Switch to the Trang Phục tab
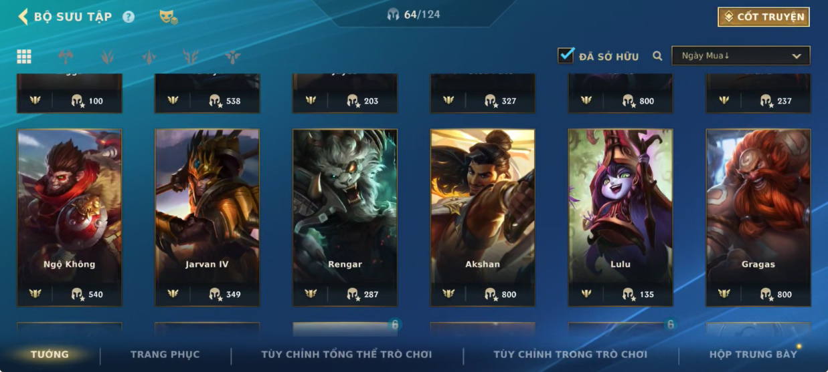This screenshot has width=828, height=372. [165, 354]
